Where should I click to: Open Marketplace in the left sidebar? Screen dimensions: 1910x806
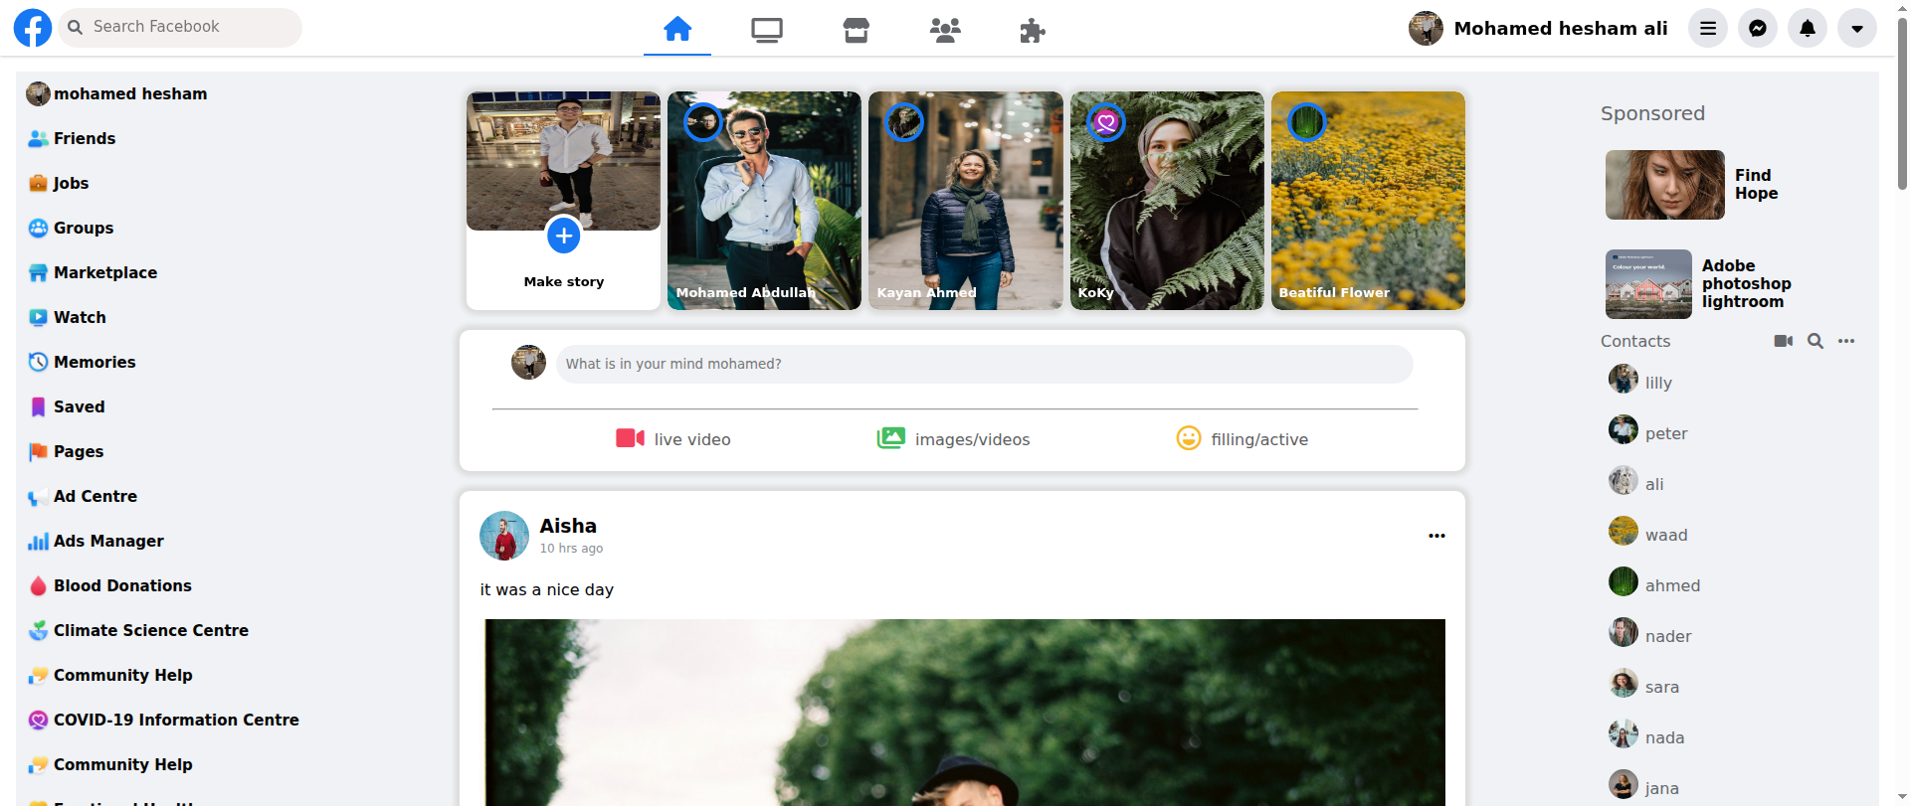pyautogui.click(x=93, y=272)
